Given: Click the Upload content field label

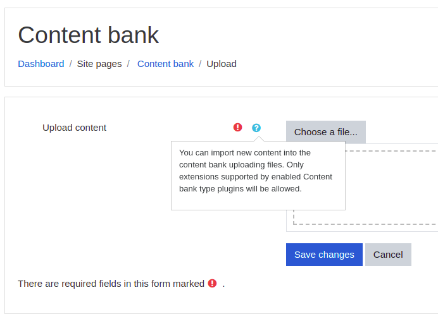Looking at the screenshot, I should pos(74,128).
